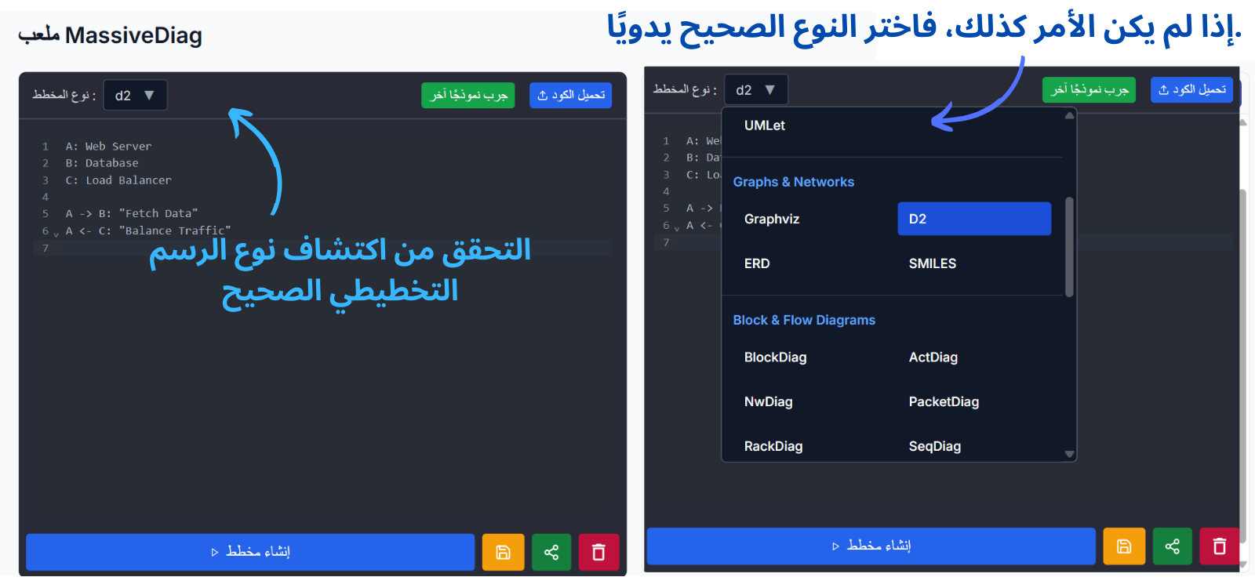1255x588 pixels.
Task: Click the yellow save icon in right panel
Action: pyautogui.click(x=1124, y=546)
